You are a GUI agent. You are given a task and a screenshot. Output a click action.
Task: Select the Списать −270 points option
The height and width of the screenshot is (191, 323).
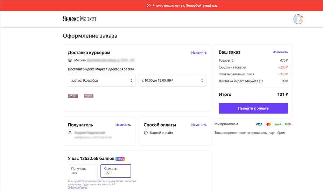pyautogui.click(x=115, y=171)
